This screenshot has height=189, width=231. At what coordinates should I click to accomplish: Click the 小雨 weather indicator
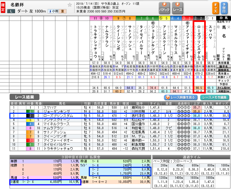click(53, 11)
